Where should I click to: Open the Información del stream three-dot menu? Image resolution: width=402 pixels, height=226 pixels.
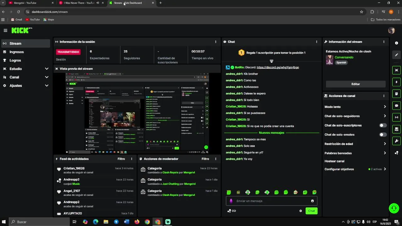click(x=383, y=42)
